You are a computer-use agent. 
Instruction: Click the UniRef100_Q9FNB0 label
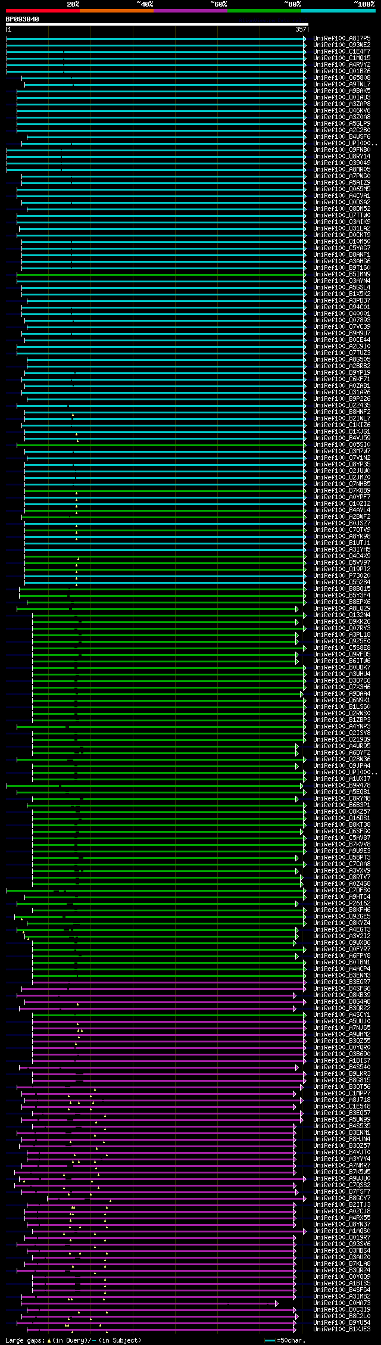pos(342,150)
